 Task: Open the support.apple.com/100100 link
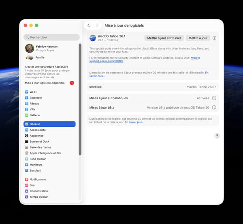[100, 61]
